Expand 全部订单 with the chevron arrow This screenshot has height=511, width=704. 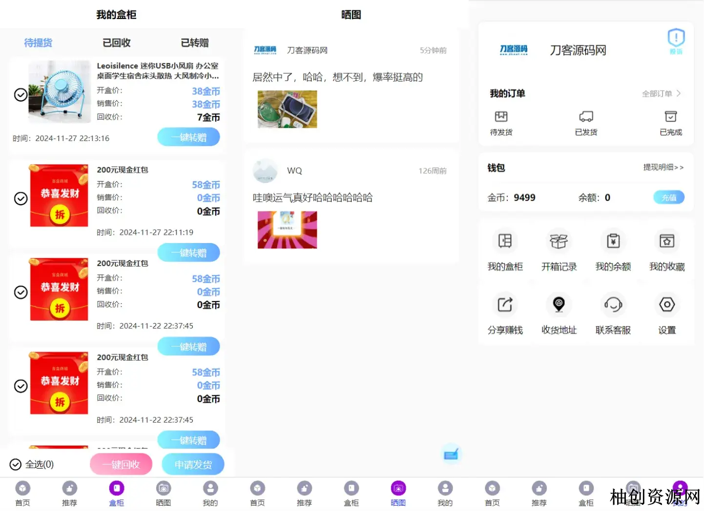click(678, 93)
